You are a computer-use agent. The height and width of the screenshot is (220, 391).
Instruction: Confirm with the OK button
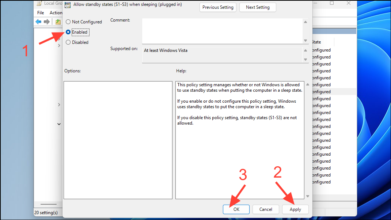(x=236, y=209)
